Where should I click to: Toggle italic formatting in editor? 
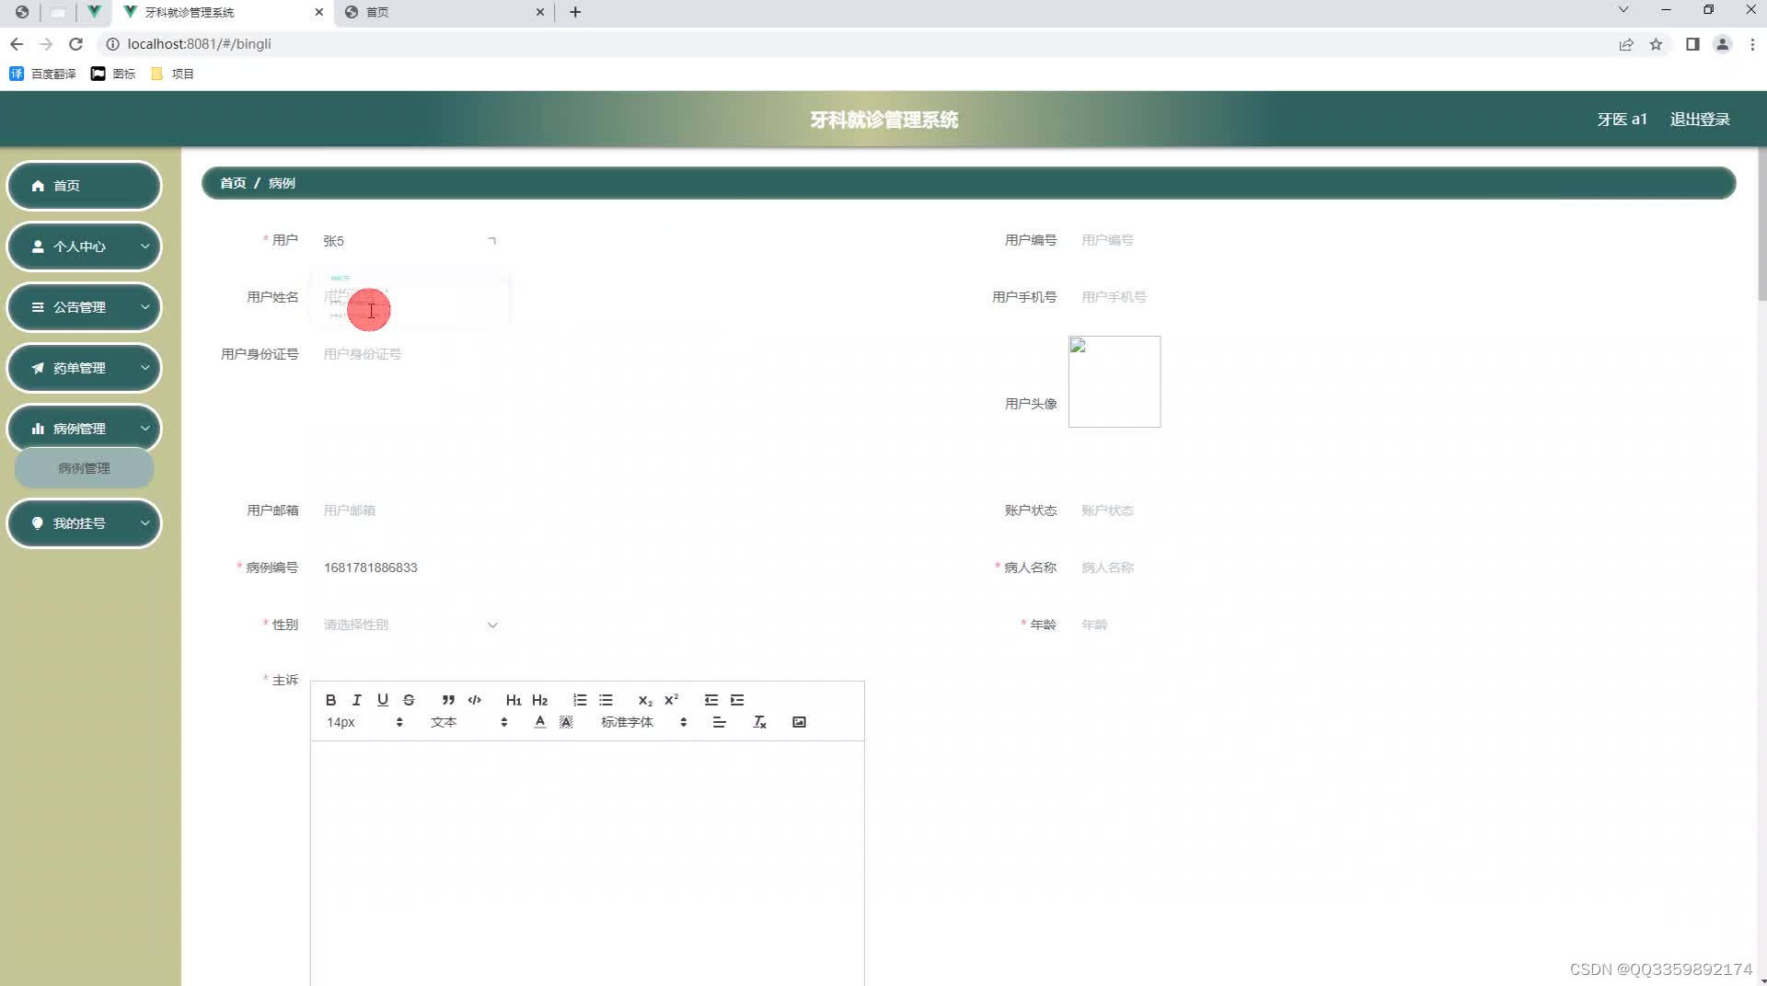357,700
